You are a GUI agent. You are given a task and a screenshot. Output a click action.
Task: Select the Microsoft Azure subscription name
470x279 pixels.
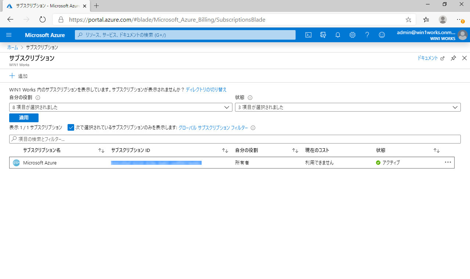click(40, 163)
